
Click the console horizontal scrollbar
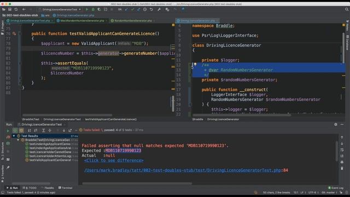click(x=137, y=183)
